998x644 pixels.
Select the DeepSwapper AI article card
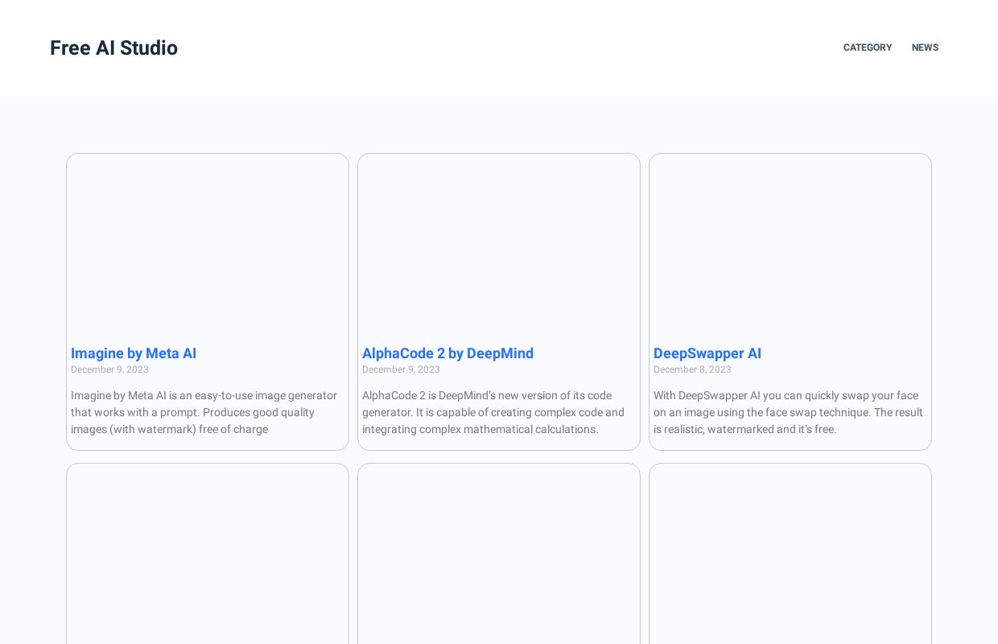tap(790, 302)
